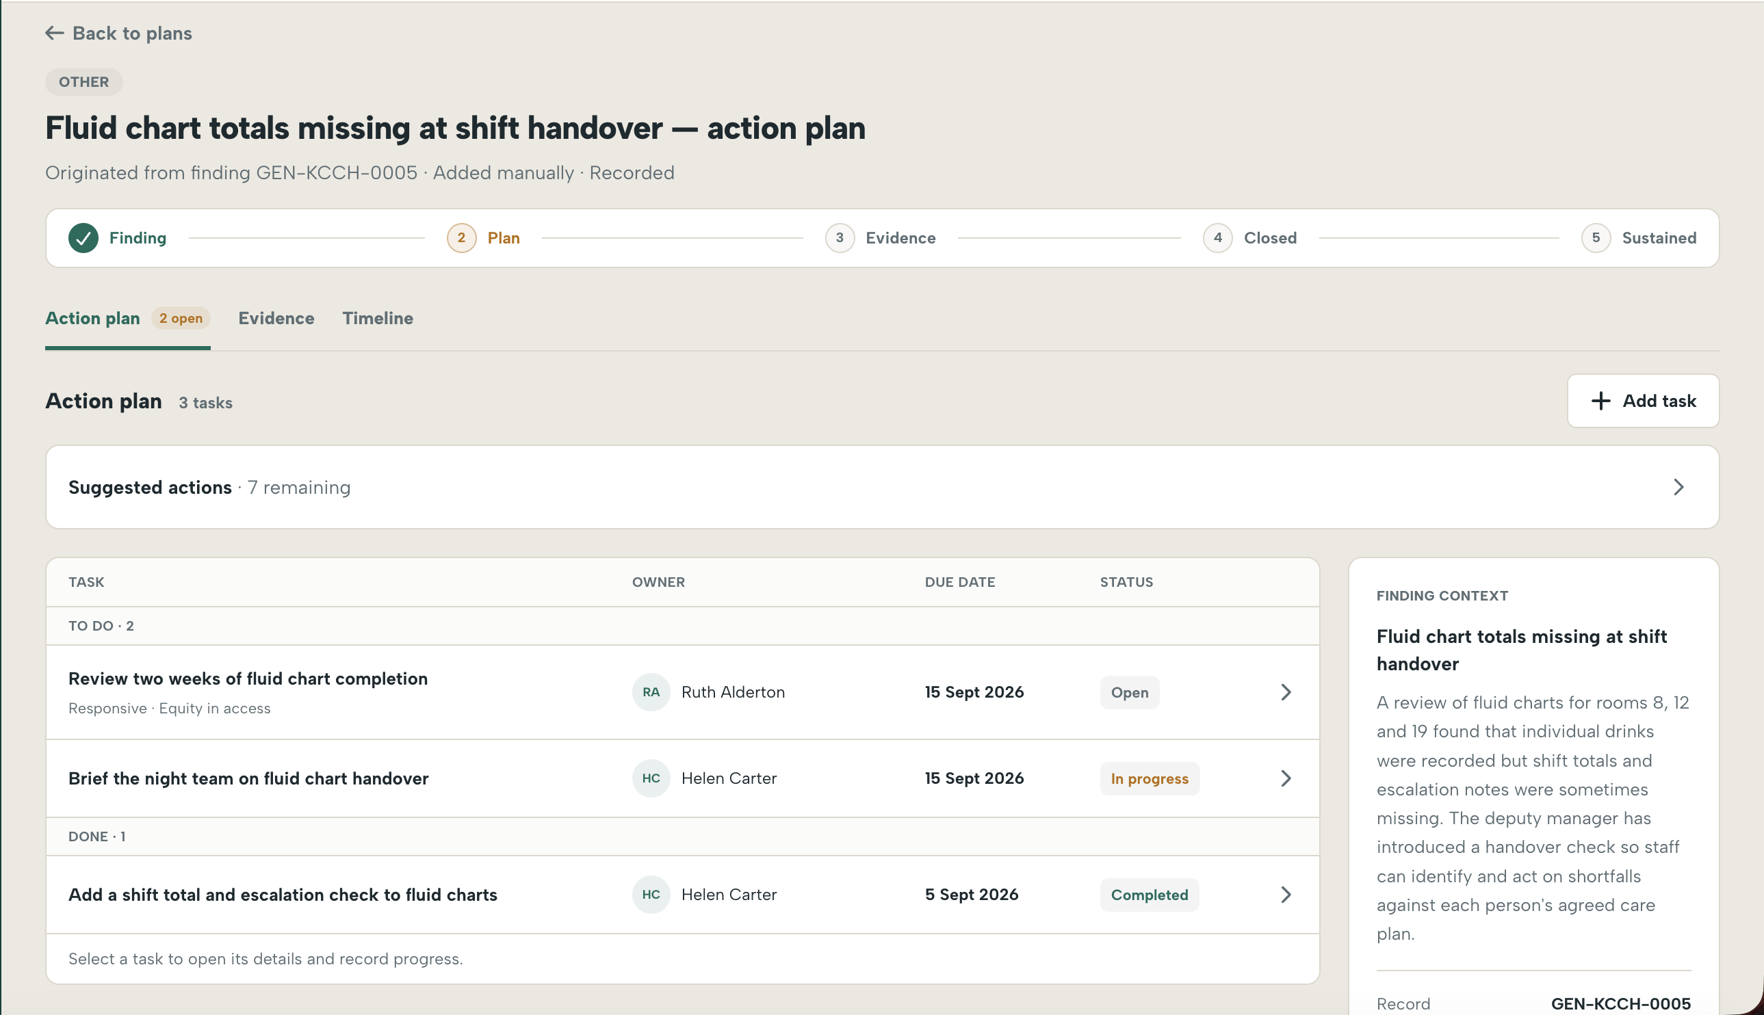Click the STATUS column header
This screenshot has height=1015, width=1764.
1126,582
